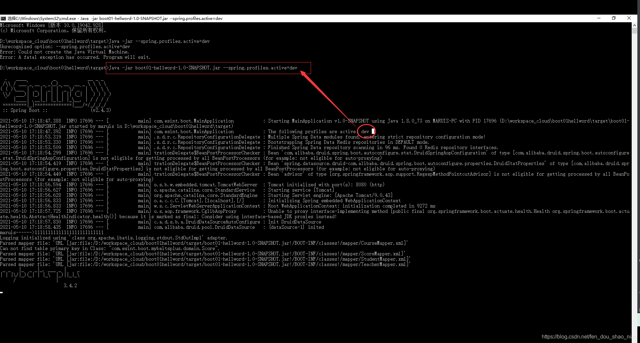This screenshot has height=343, width=640.
Task: Click 'Logging initialized using' line
Action: [114, 238]
